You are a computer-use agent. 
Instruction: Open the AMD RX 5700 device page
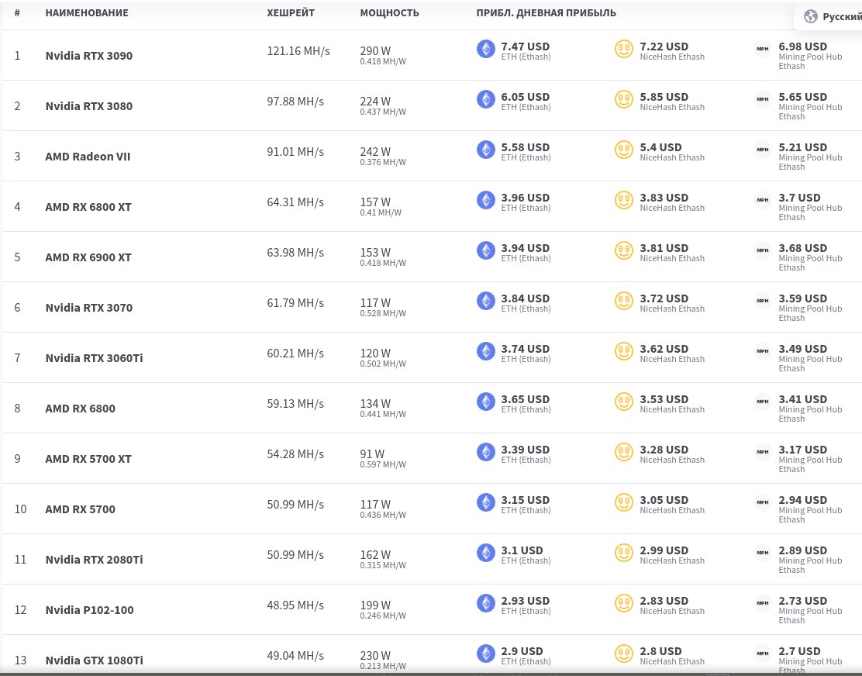click(81, 509)
